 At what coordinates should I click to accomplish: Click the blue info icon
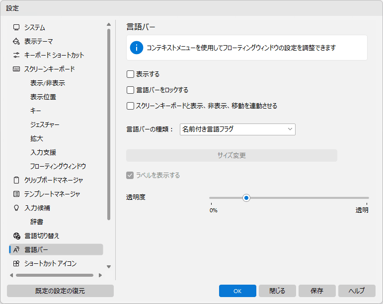(x=136, y=48)
